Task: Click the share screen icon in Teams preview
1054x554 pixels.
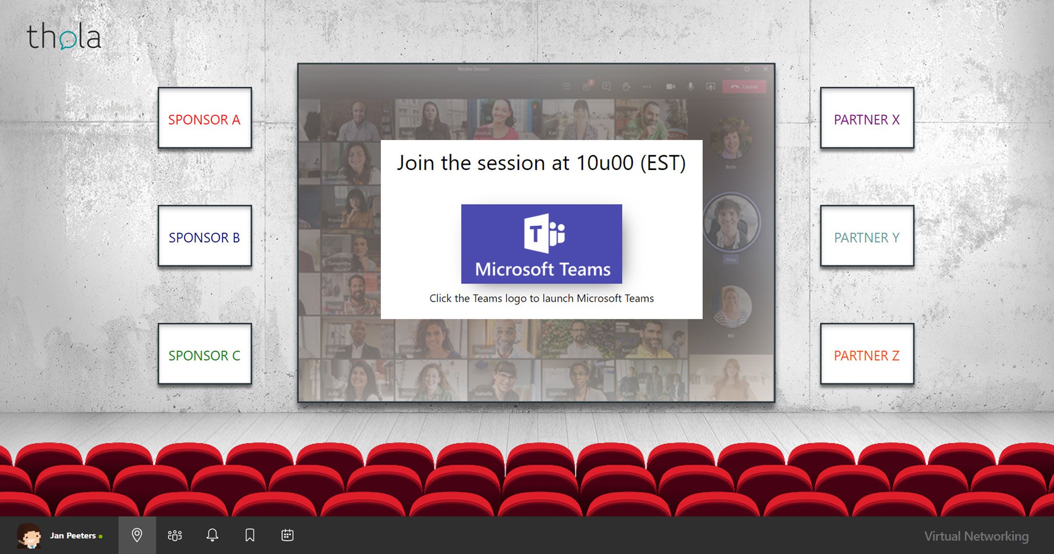Action: (x=710, y=87)
